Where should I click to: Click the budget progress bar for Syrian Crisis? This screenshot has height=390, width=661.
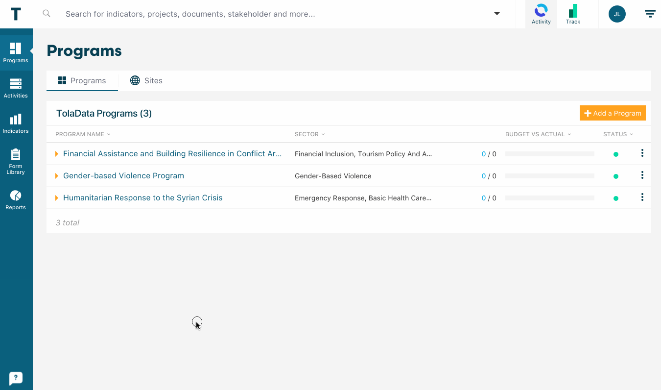[549, 198]
